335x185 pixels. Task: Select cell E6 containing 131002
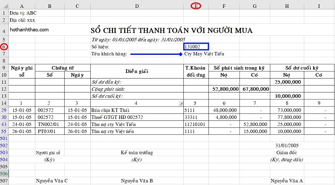click(196, 47)
